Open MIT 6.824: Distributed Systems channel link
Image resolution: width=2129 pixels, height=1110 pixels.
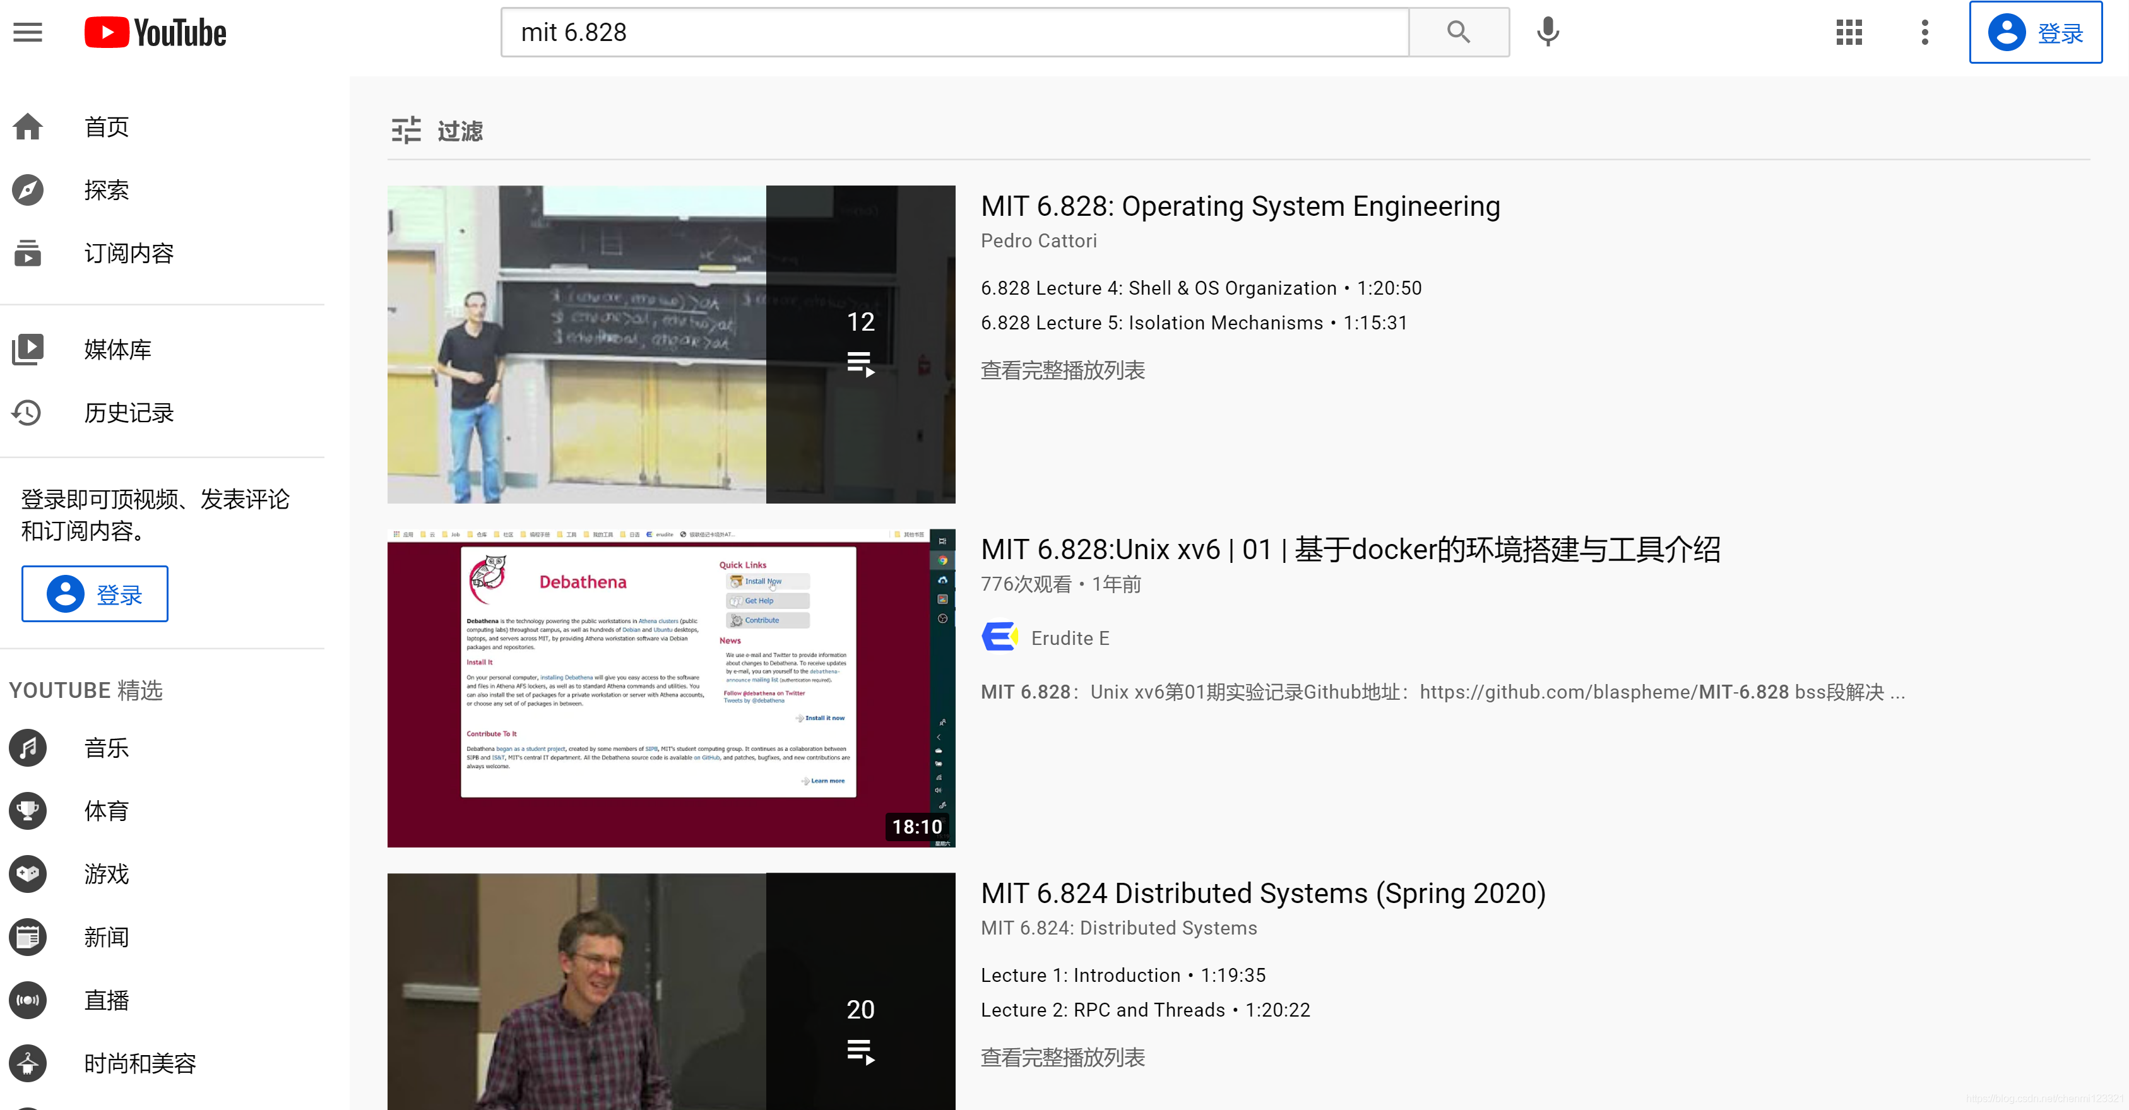[x=1119, y=928]
